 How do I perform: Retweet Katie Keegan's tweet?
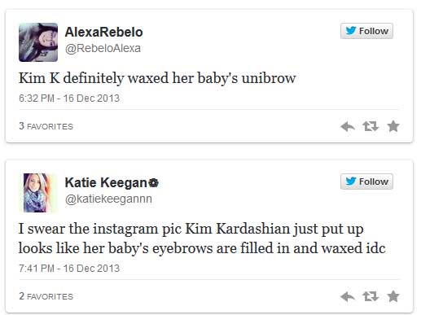pyautogui.click(x=371, y=296)
